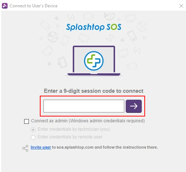Click the share icon beside Invite user
This screenshot has height=172, width=186.
(x=25, y=148)
